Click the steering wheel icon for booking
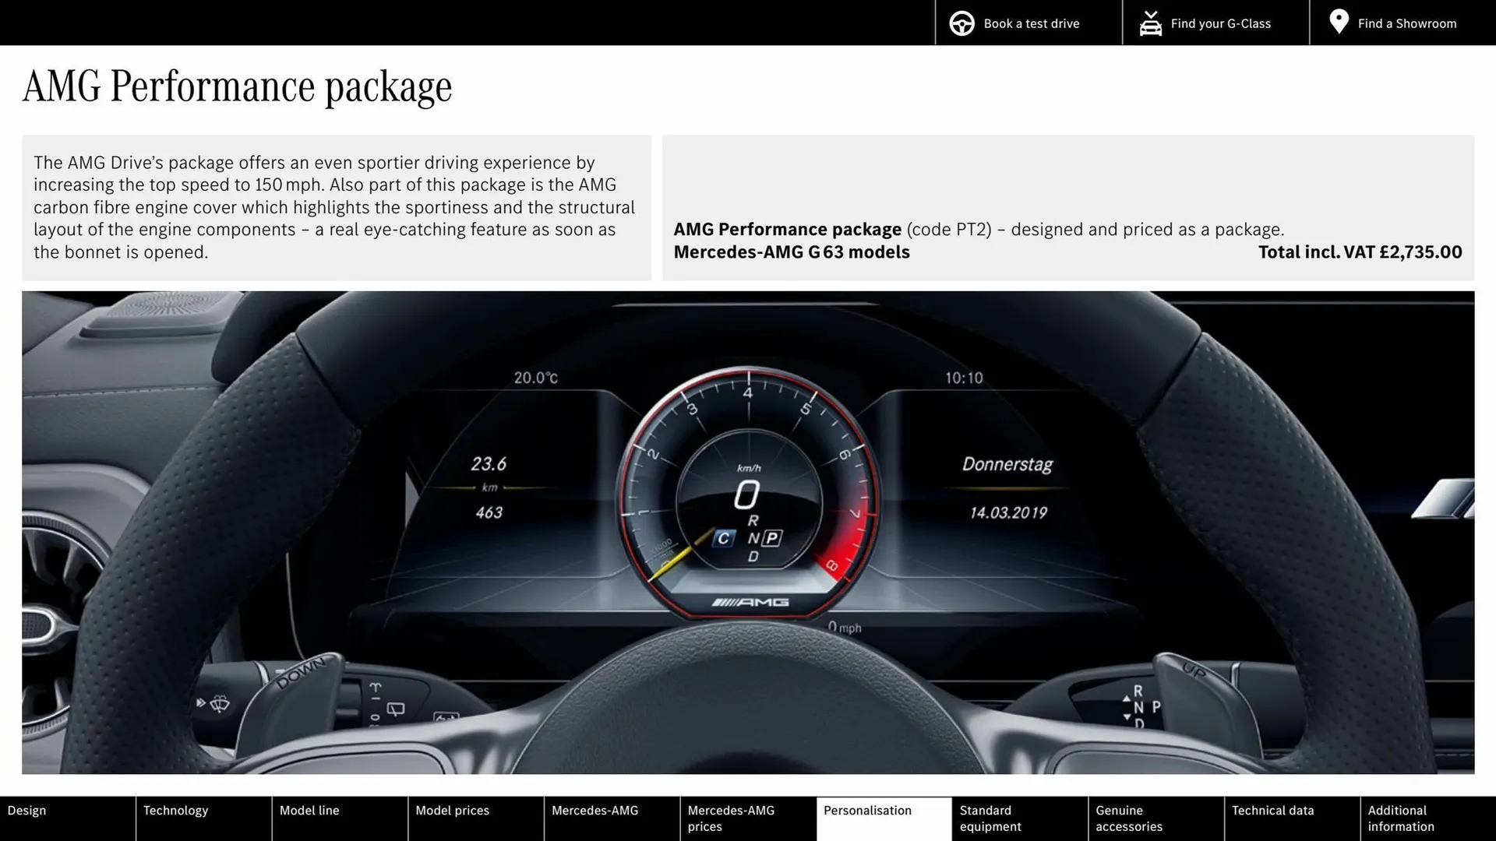 (x=961, y=23)
